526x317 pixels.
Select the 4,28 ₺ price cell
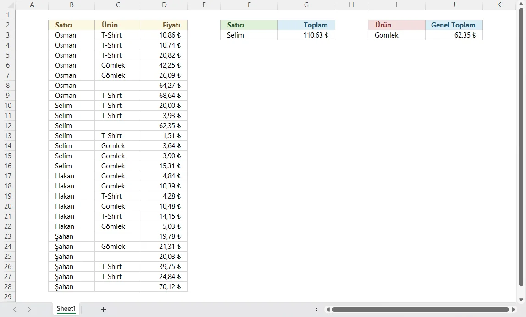tap(164, 196)
